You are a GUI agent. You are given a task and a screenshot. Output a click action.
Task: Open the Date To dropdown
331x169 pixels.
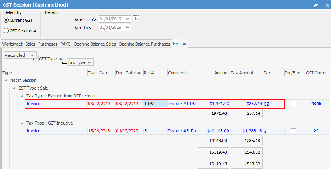pyautogui.click(x=128, y=28)
